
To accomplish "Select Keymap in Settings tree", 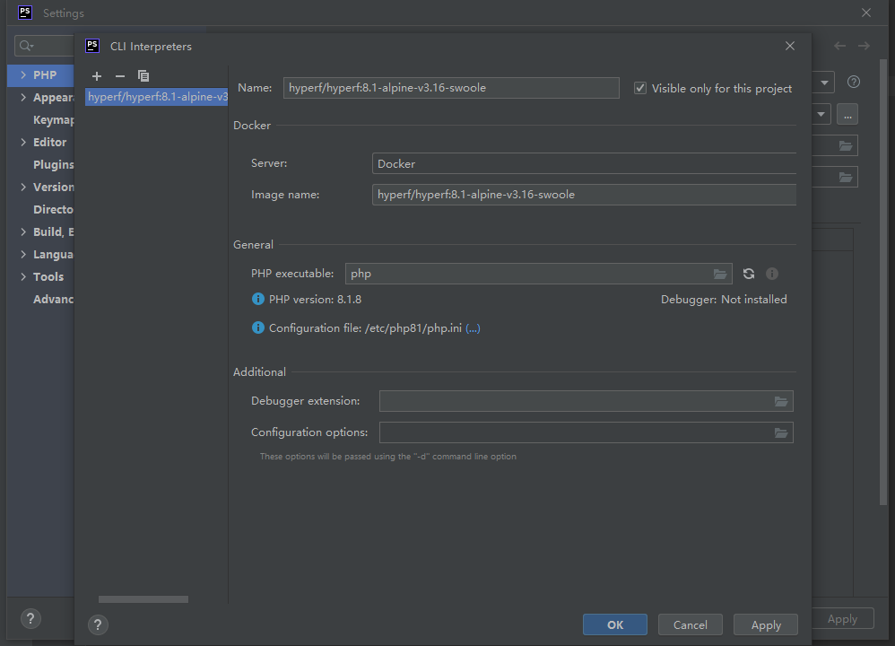I will (x=53, y=120).
